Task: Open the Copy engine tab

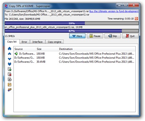Action: pos(54,42)
